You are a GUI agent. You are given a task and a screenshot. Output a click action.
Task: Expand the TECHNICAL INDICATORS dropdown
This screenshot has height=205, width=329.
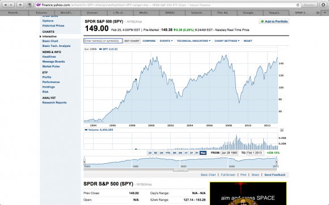(193, 41)
